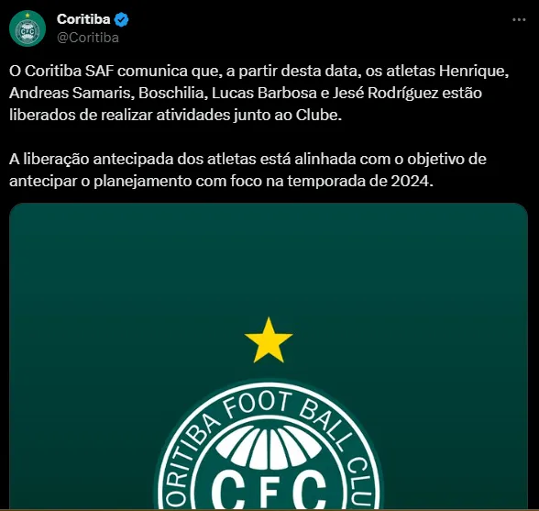Image resolution: width=539 pixels, height=511 pixels.
Task: Open the three-dot more options menu
Action: [x=519, y=20]
